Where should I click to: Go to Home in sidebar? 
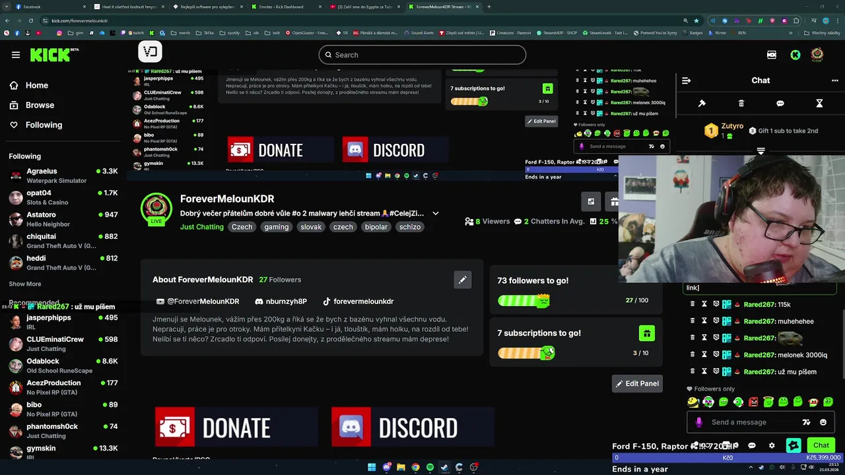pyautogui.click(x=29, y=85)
